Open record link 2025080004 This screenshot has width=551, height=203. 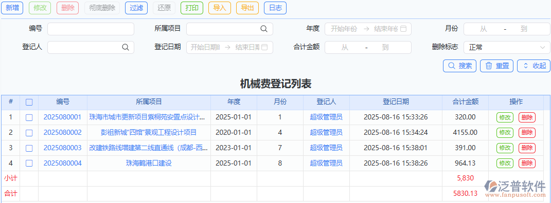pyautogui.click(x=63, y=163)
